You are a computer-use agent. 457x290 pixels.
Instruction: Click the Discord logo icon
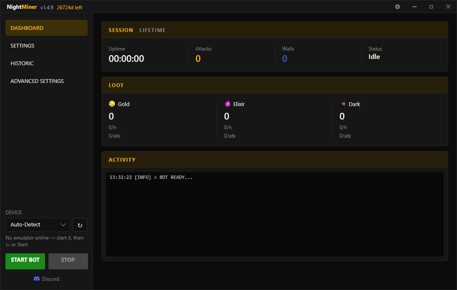click(x=36, y=279)
